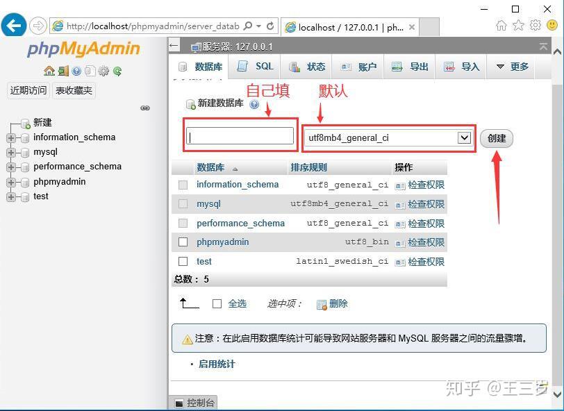Expand mysql node in the tree
This screenshot has width=564, height=411.
(11, 153)
